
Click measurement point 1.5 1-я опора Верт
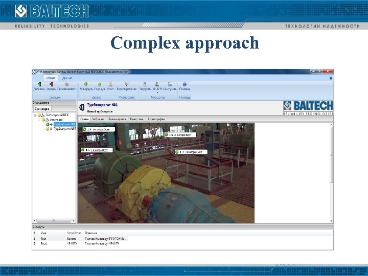pos(97,150)
